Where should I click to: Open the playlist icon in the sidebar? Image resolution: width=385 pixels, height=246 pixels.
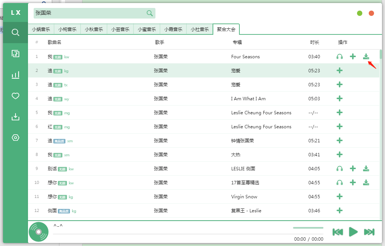[x=15, y=53]
